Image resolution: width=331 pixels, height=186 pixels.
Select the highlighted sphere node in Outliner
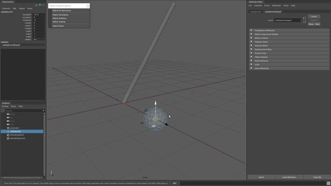click(x=22, y=131)
